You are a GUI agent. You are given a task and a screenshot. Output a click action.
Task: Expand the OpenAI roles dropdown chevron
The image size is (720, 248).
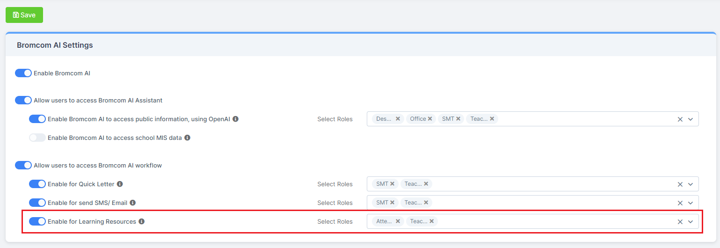point(691,119)
